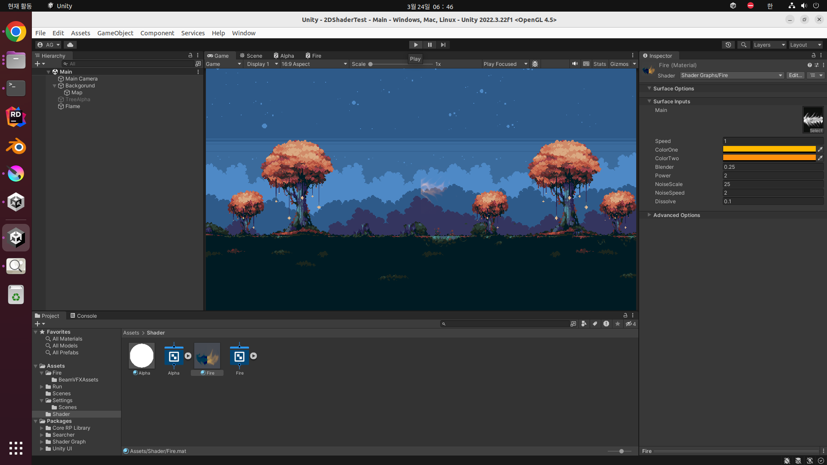
Task: Open the Play Focused dropdown
Action: 505,64
